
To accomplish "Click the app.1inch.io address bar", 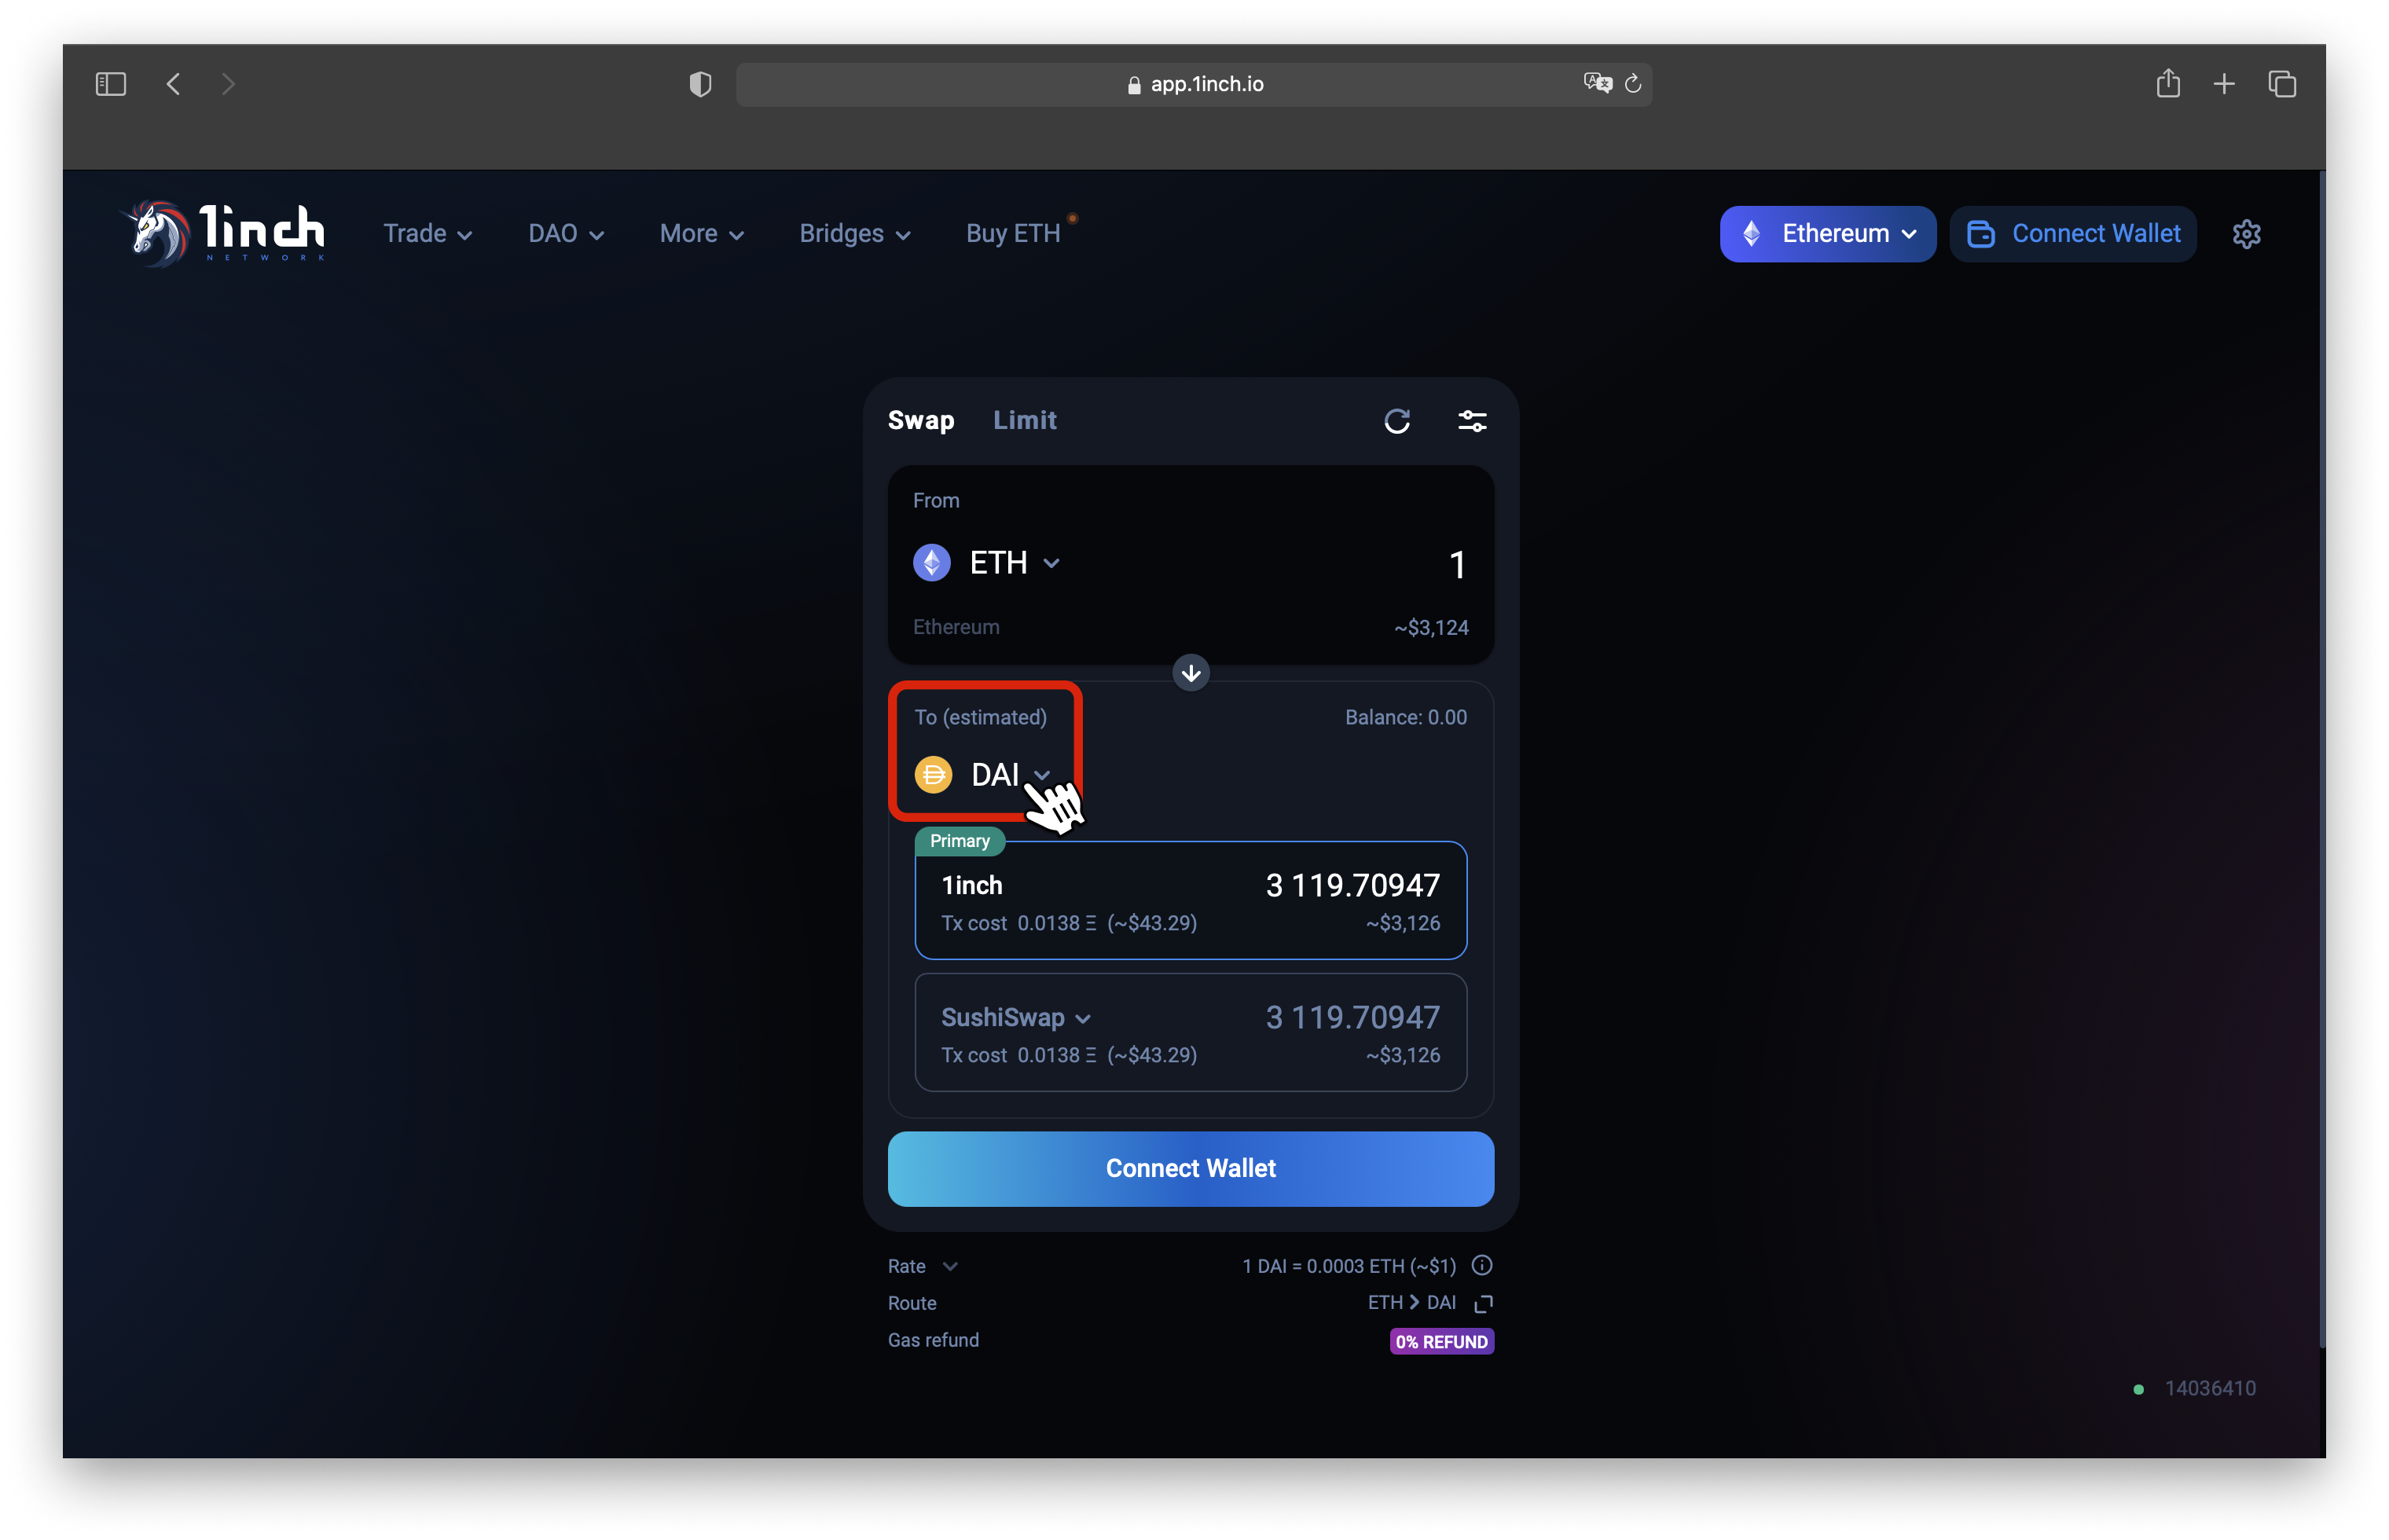I will (1194, 84).
